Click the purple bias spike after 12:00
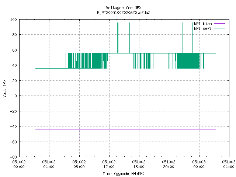 (x=120, y=135)
